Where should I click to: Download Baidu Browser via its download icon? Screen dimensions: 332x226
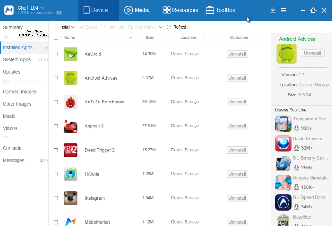click(296, 148)
